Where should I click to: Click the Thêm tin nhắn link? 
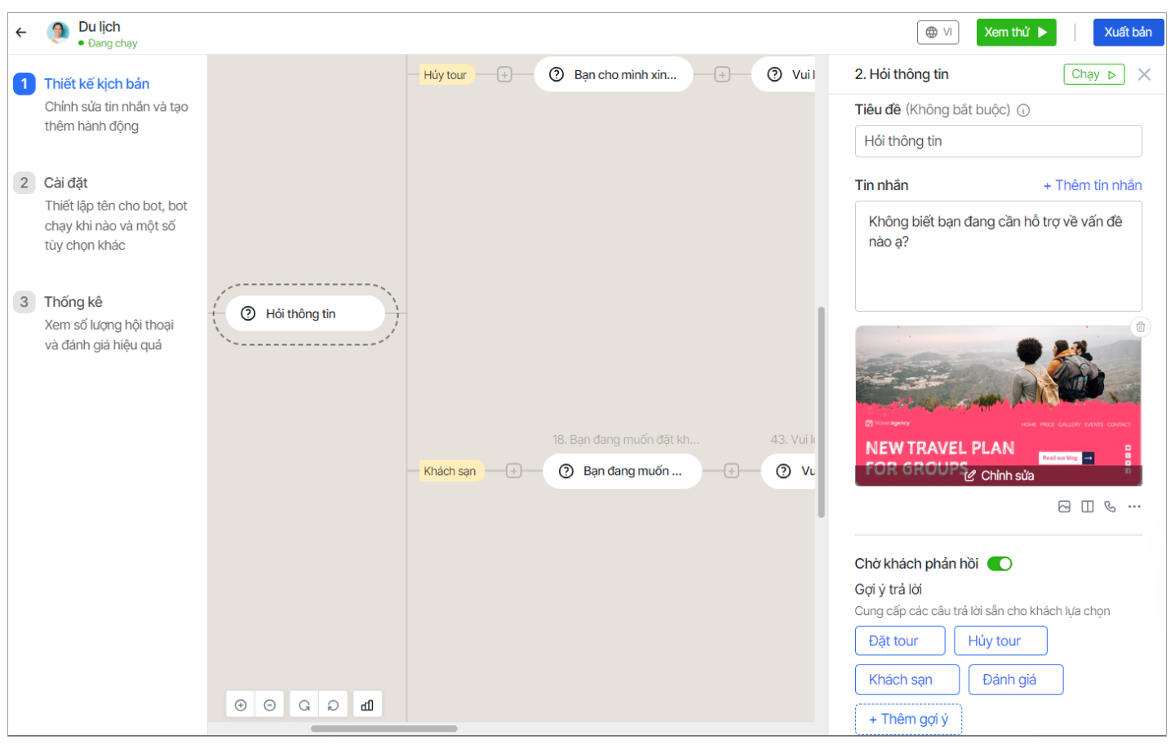click(x=1093, y=185)
